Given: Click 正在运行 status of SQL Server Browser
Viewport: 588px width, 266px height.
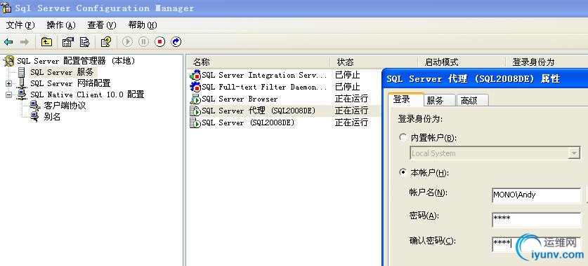Looking at the screenshot, I should [x=351, y=99].
